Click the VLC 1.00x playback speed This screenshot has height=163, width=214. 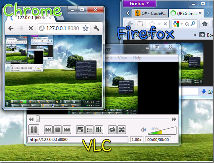coord(136,139)
